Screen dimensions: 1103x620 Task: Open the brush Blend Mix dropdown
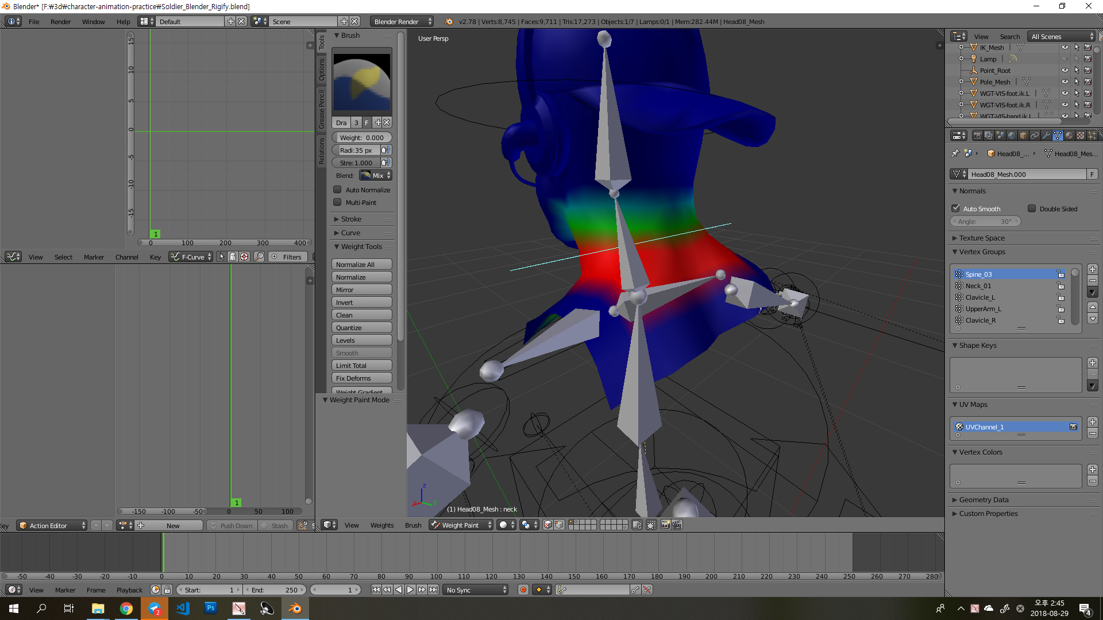pos(376,175)
